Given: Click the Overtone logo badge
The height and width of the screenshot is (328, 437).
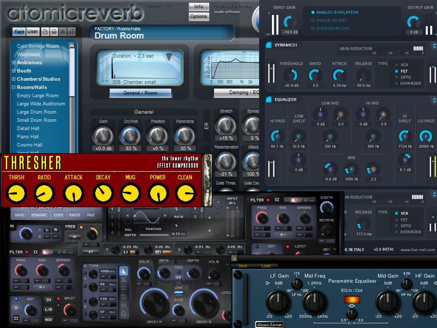Looking at the screenshot, I should (269, 324).
